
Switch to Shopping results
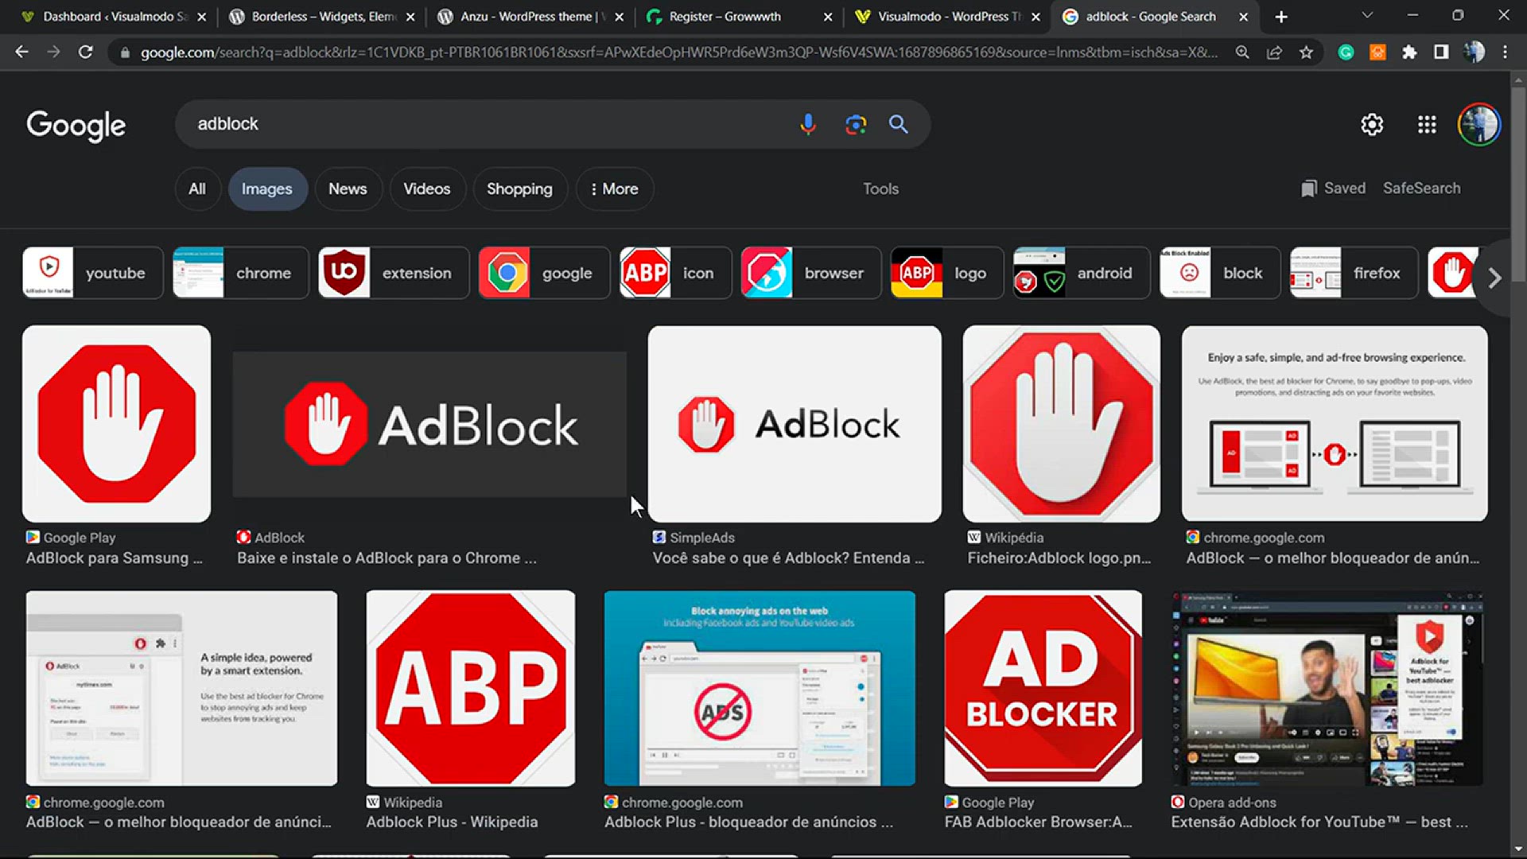[519, 189]
